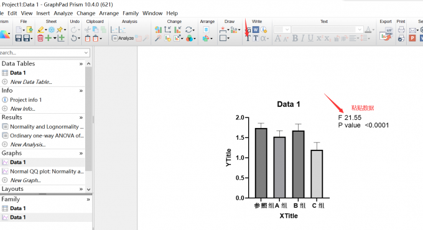Image resolution: width=423 pixels, height=230 pixels.
Task: Click the red trash Delete sheet icon
Action: pyautogui.click(x=40, y=39)
